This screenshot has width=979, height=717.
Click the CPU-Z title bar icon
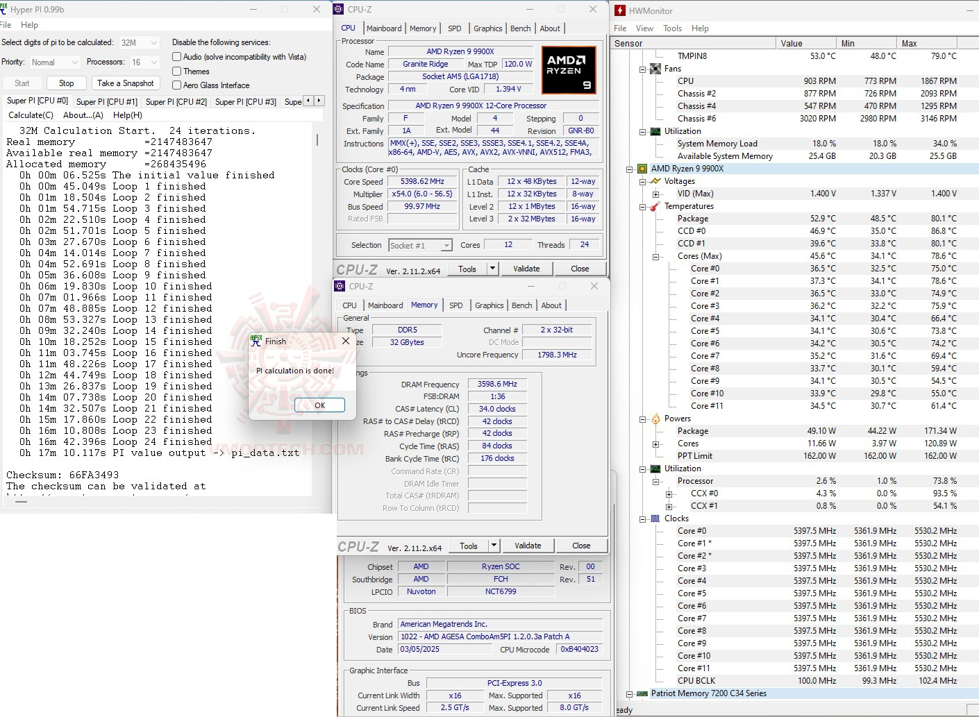coord(340,9)
